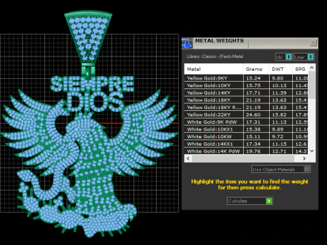327x245 pixels.
Task: Click the 24.60 grams value
Action: 253,115
